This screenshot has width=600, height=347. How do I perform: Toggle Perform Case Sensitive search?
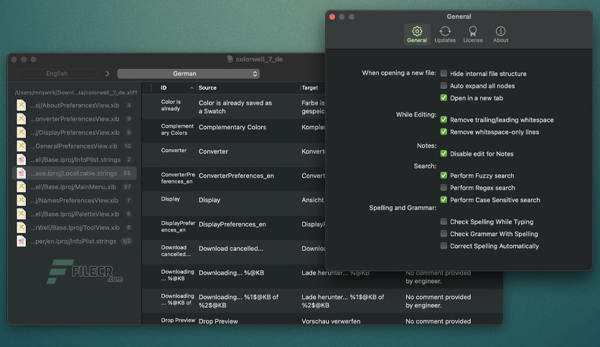[444, 200]
